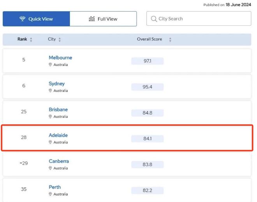Screen dimensions: 257x202
Task: Click the location pin under Canberra
Action: tap(50, 168)
